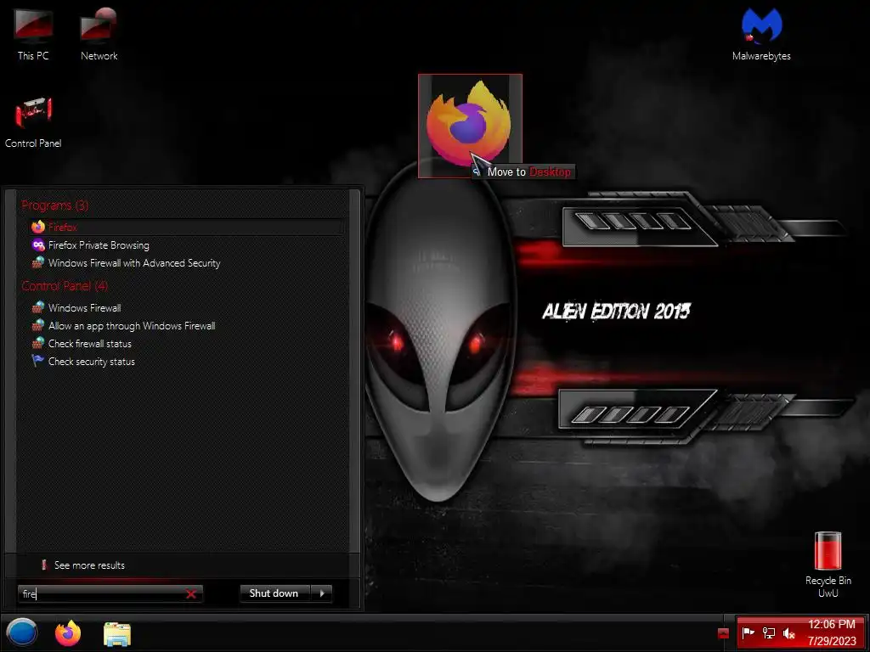Launch Firefox from the taskbar
Screen dimensions: 870x652
point(68,632)
